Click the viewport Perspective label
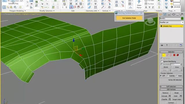The image size is (185, 104). click(9, 14)
